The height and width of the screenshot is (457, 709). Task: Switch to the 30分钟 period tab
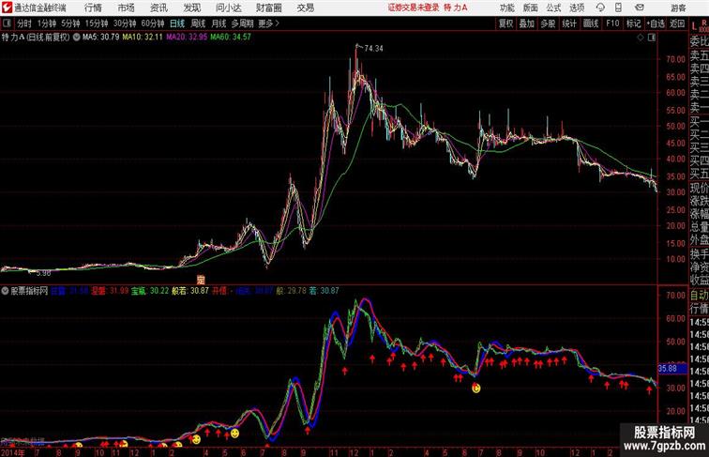(x=125, y=23)
